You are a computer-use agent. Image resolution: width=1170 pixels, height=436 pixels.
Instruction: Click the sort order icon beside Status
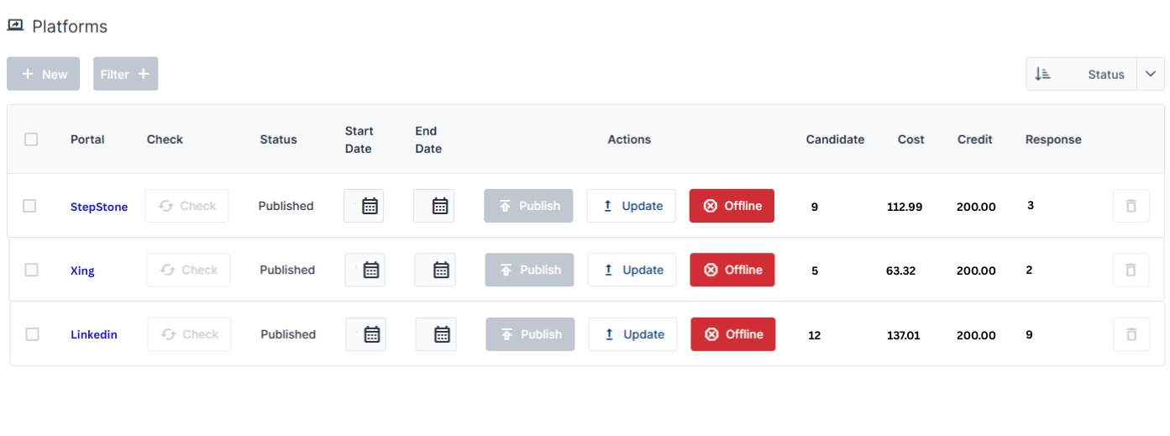1042,74
